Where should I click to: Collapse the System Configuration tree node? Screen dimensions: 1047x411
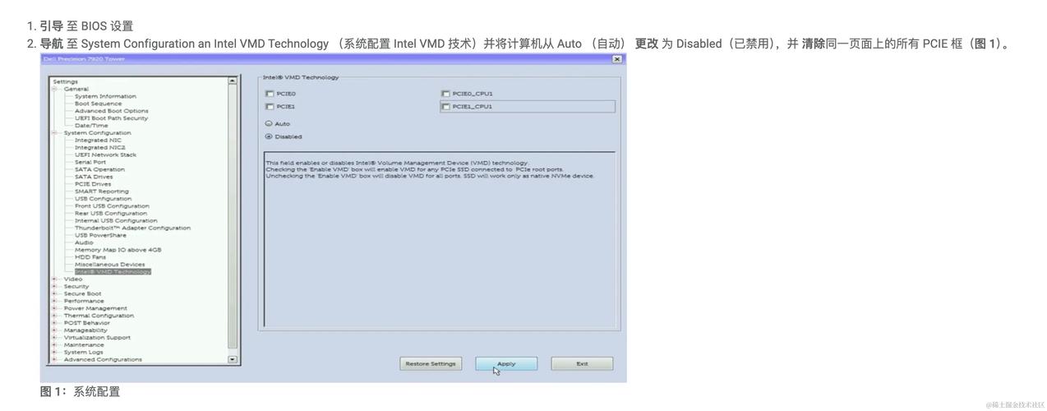55,133
